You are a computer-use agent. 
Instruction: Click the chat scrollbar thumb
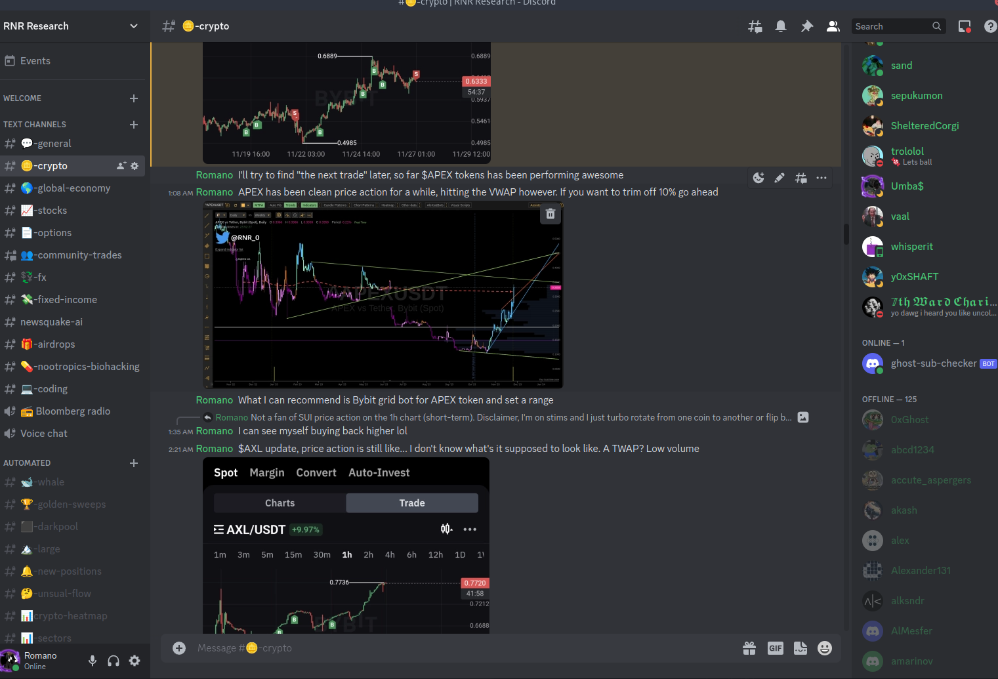(x=846, y=234)
